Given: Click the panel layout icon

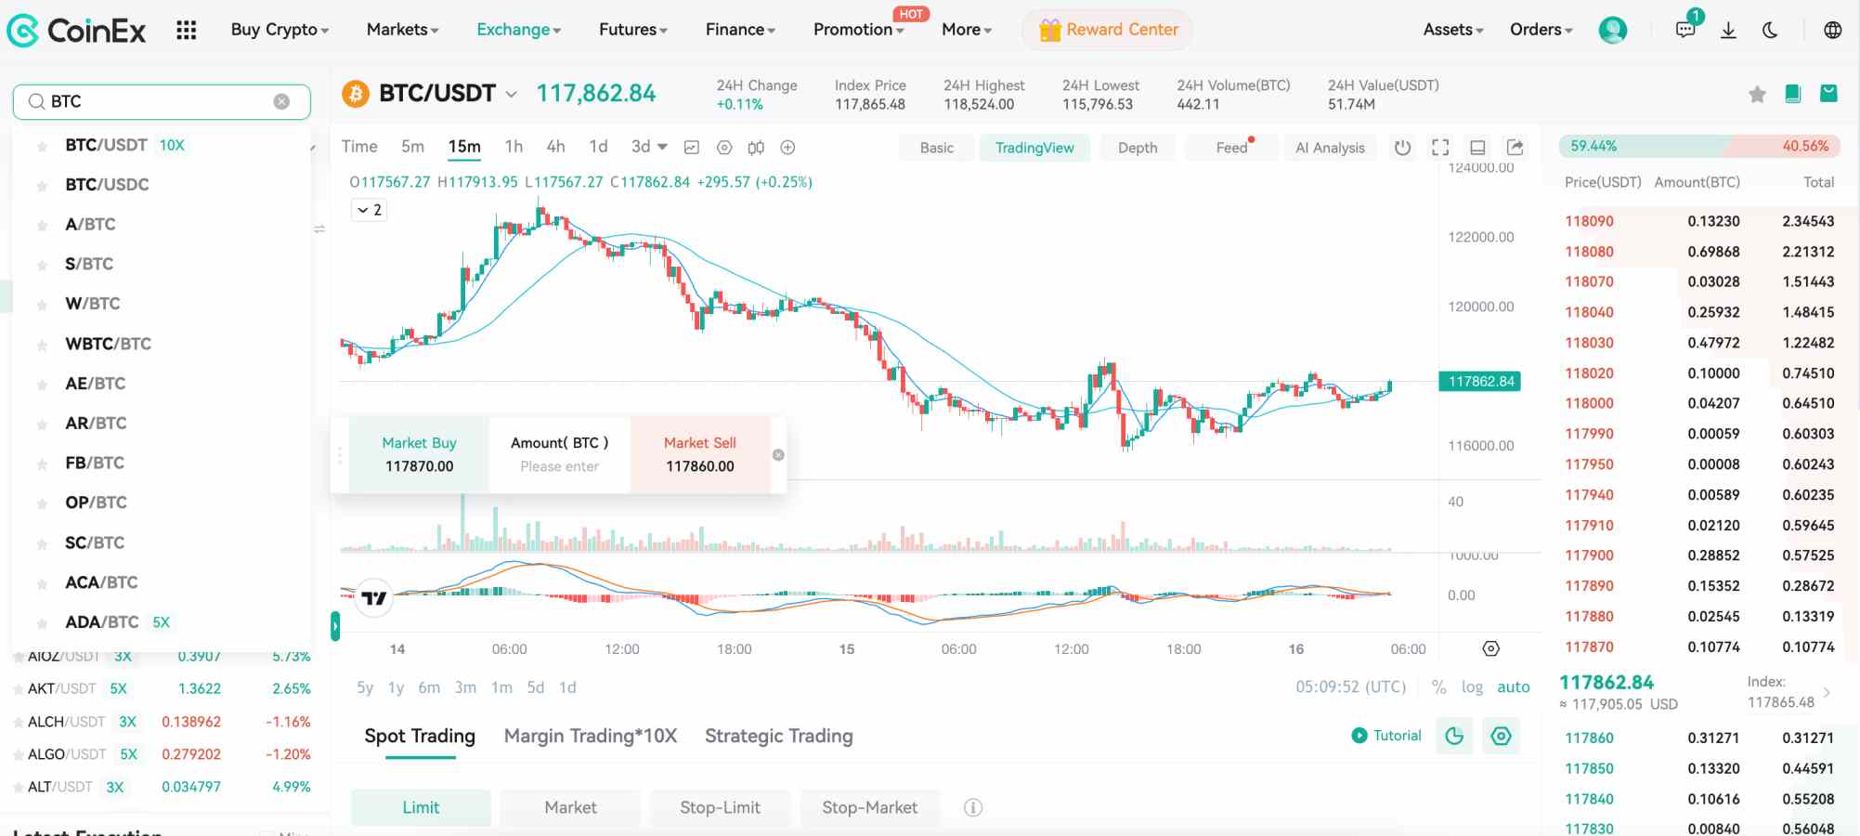Looking at the screenshot, I should 1477,147.
